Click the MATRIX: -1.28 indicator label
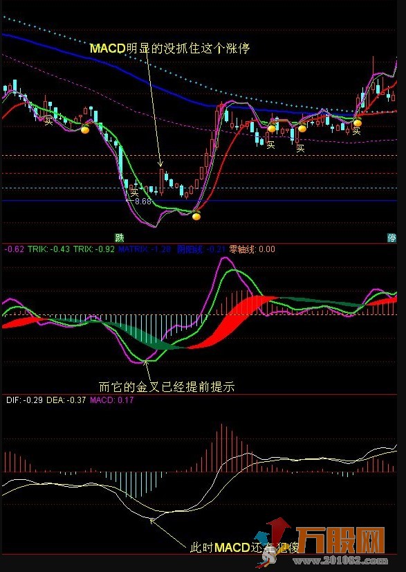The width and height of the screenshot is (406, 572). tap(145, 249)
